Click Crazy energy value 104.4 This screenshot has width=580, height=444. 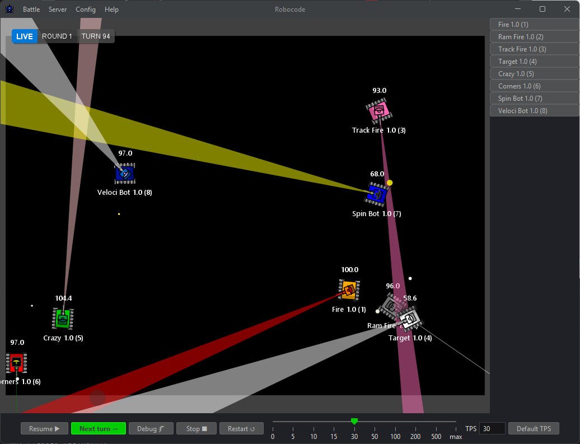coord(64,298)
